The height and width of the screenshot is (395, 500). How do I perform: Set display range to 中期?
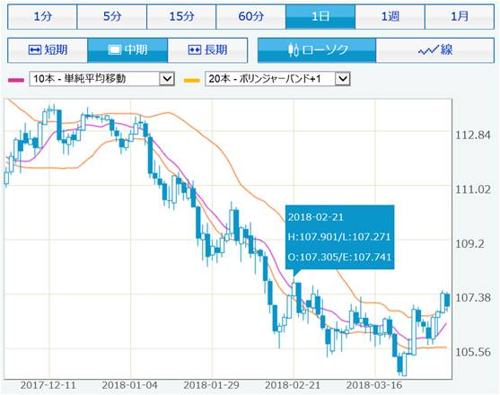click(127, 50)
